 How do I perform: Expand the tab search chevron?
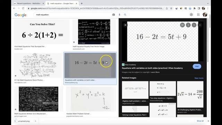click(208, 3)
